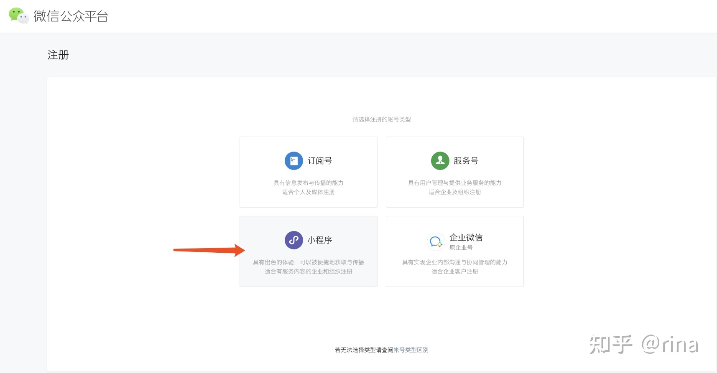Click the purple 小程序 icon
The image size is (717, 373).
(x=293, y=240)
